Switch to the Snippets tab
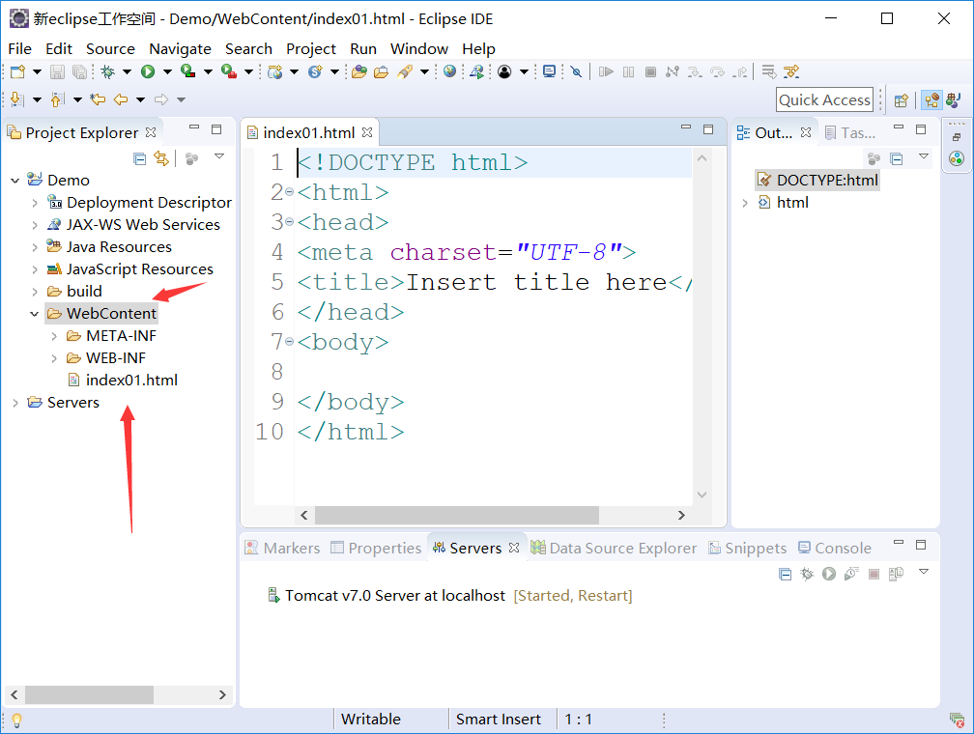The height and width of the screenshot is (734, 974). pos(748,549)
